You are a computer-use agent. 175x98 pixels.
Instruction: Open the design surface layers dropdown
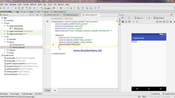click(123, 18)
